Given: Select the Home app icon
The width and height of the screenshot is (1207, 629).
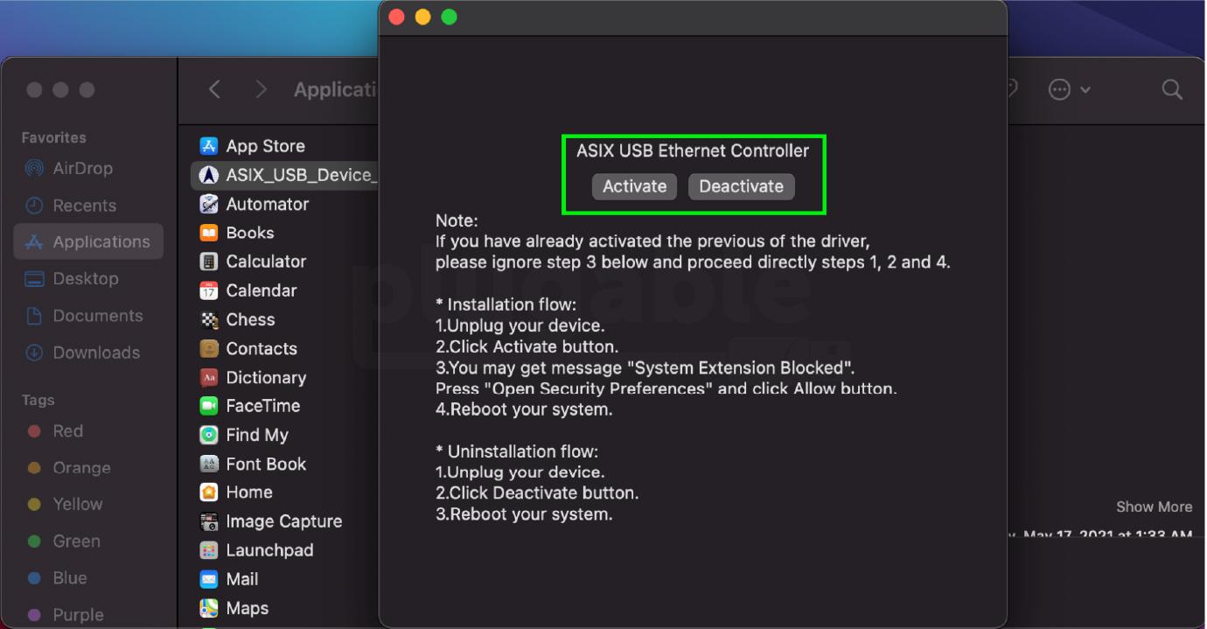Looking at the screenshot, I should [208, 493].
